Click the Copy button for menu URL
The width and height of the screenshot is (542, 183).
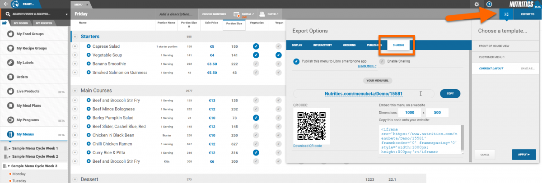point(450,94)
